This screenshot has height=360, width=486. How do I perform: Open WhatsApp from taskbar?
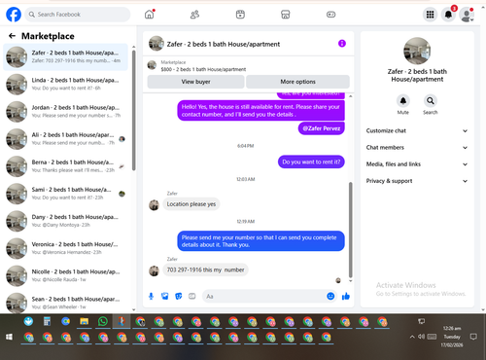(103, 321)
